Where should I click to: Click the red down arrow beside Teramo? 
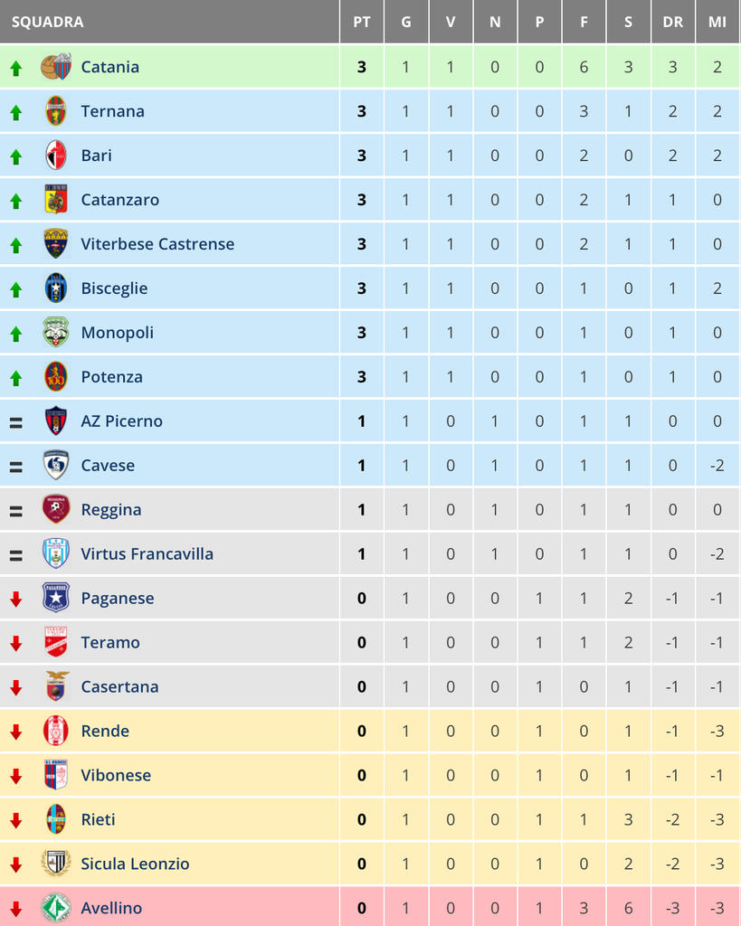point(15,643)
